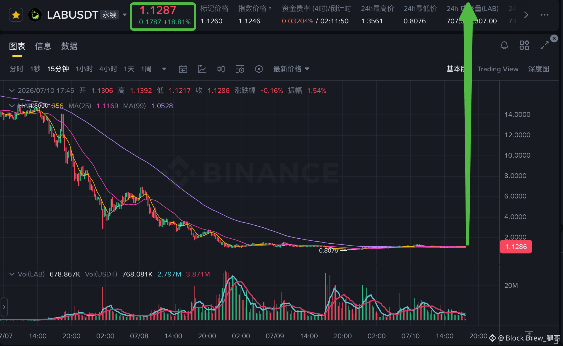Select the 1小时 interval
Screen dimensions: 563x346
point(84,69)
